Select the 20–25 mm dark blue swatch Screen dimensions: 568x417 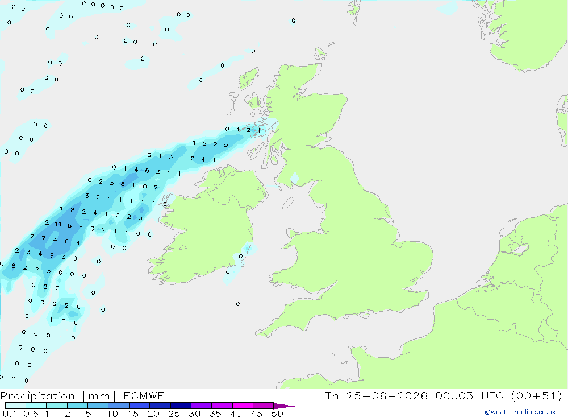point(160,406)
